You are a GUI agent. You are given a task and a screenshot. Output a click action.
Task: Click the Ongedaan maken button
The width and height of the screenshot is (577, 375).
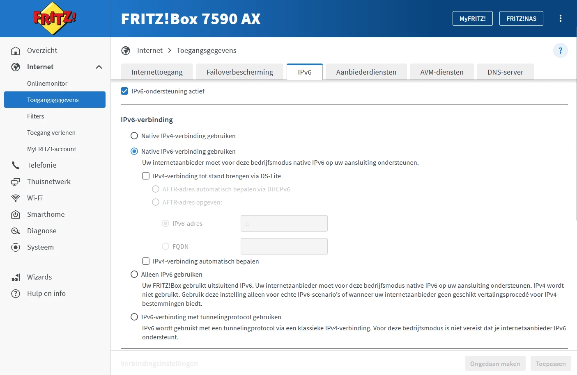[495, 364]
